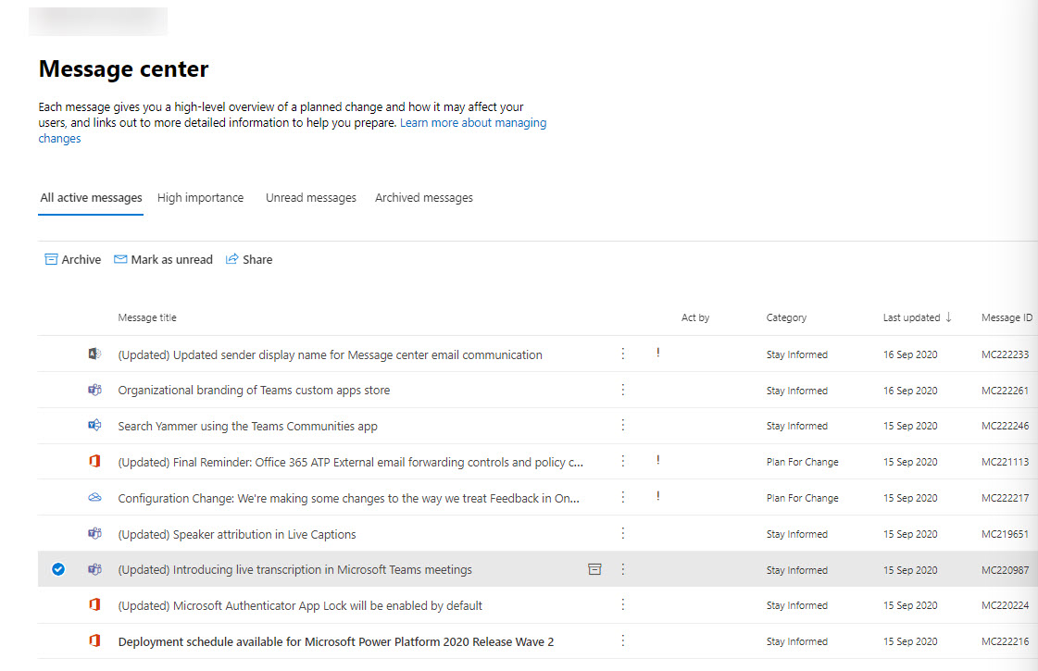This screenshot has width=1038, height=671.
Task: Click message ID MC222233
Action: 1005,354
